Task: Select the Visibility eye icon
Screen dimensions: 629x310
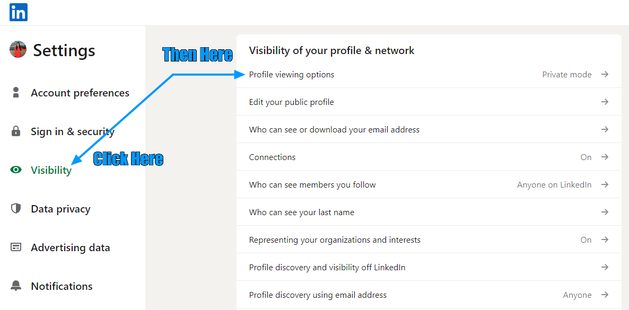Action: click(x=16, y=170)
